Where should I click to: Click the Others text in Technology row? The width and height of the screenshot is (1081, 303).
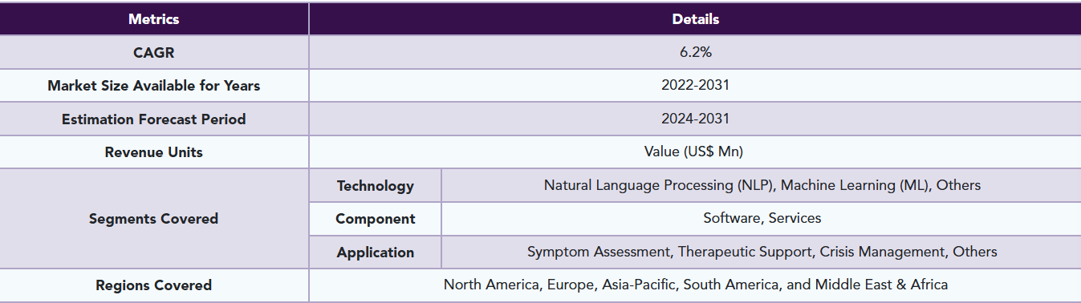click(959, 185)
